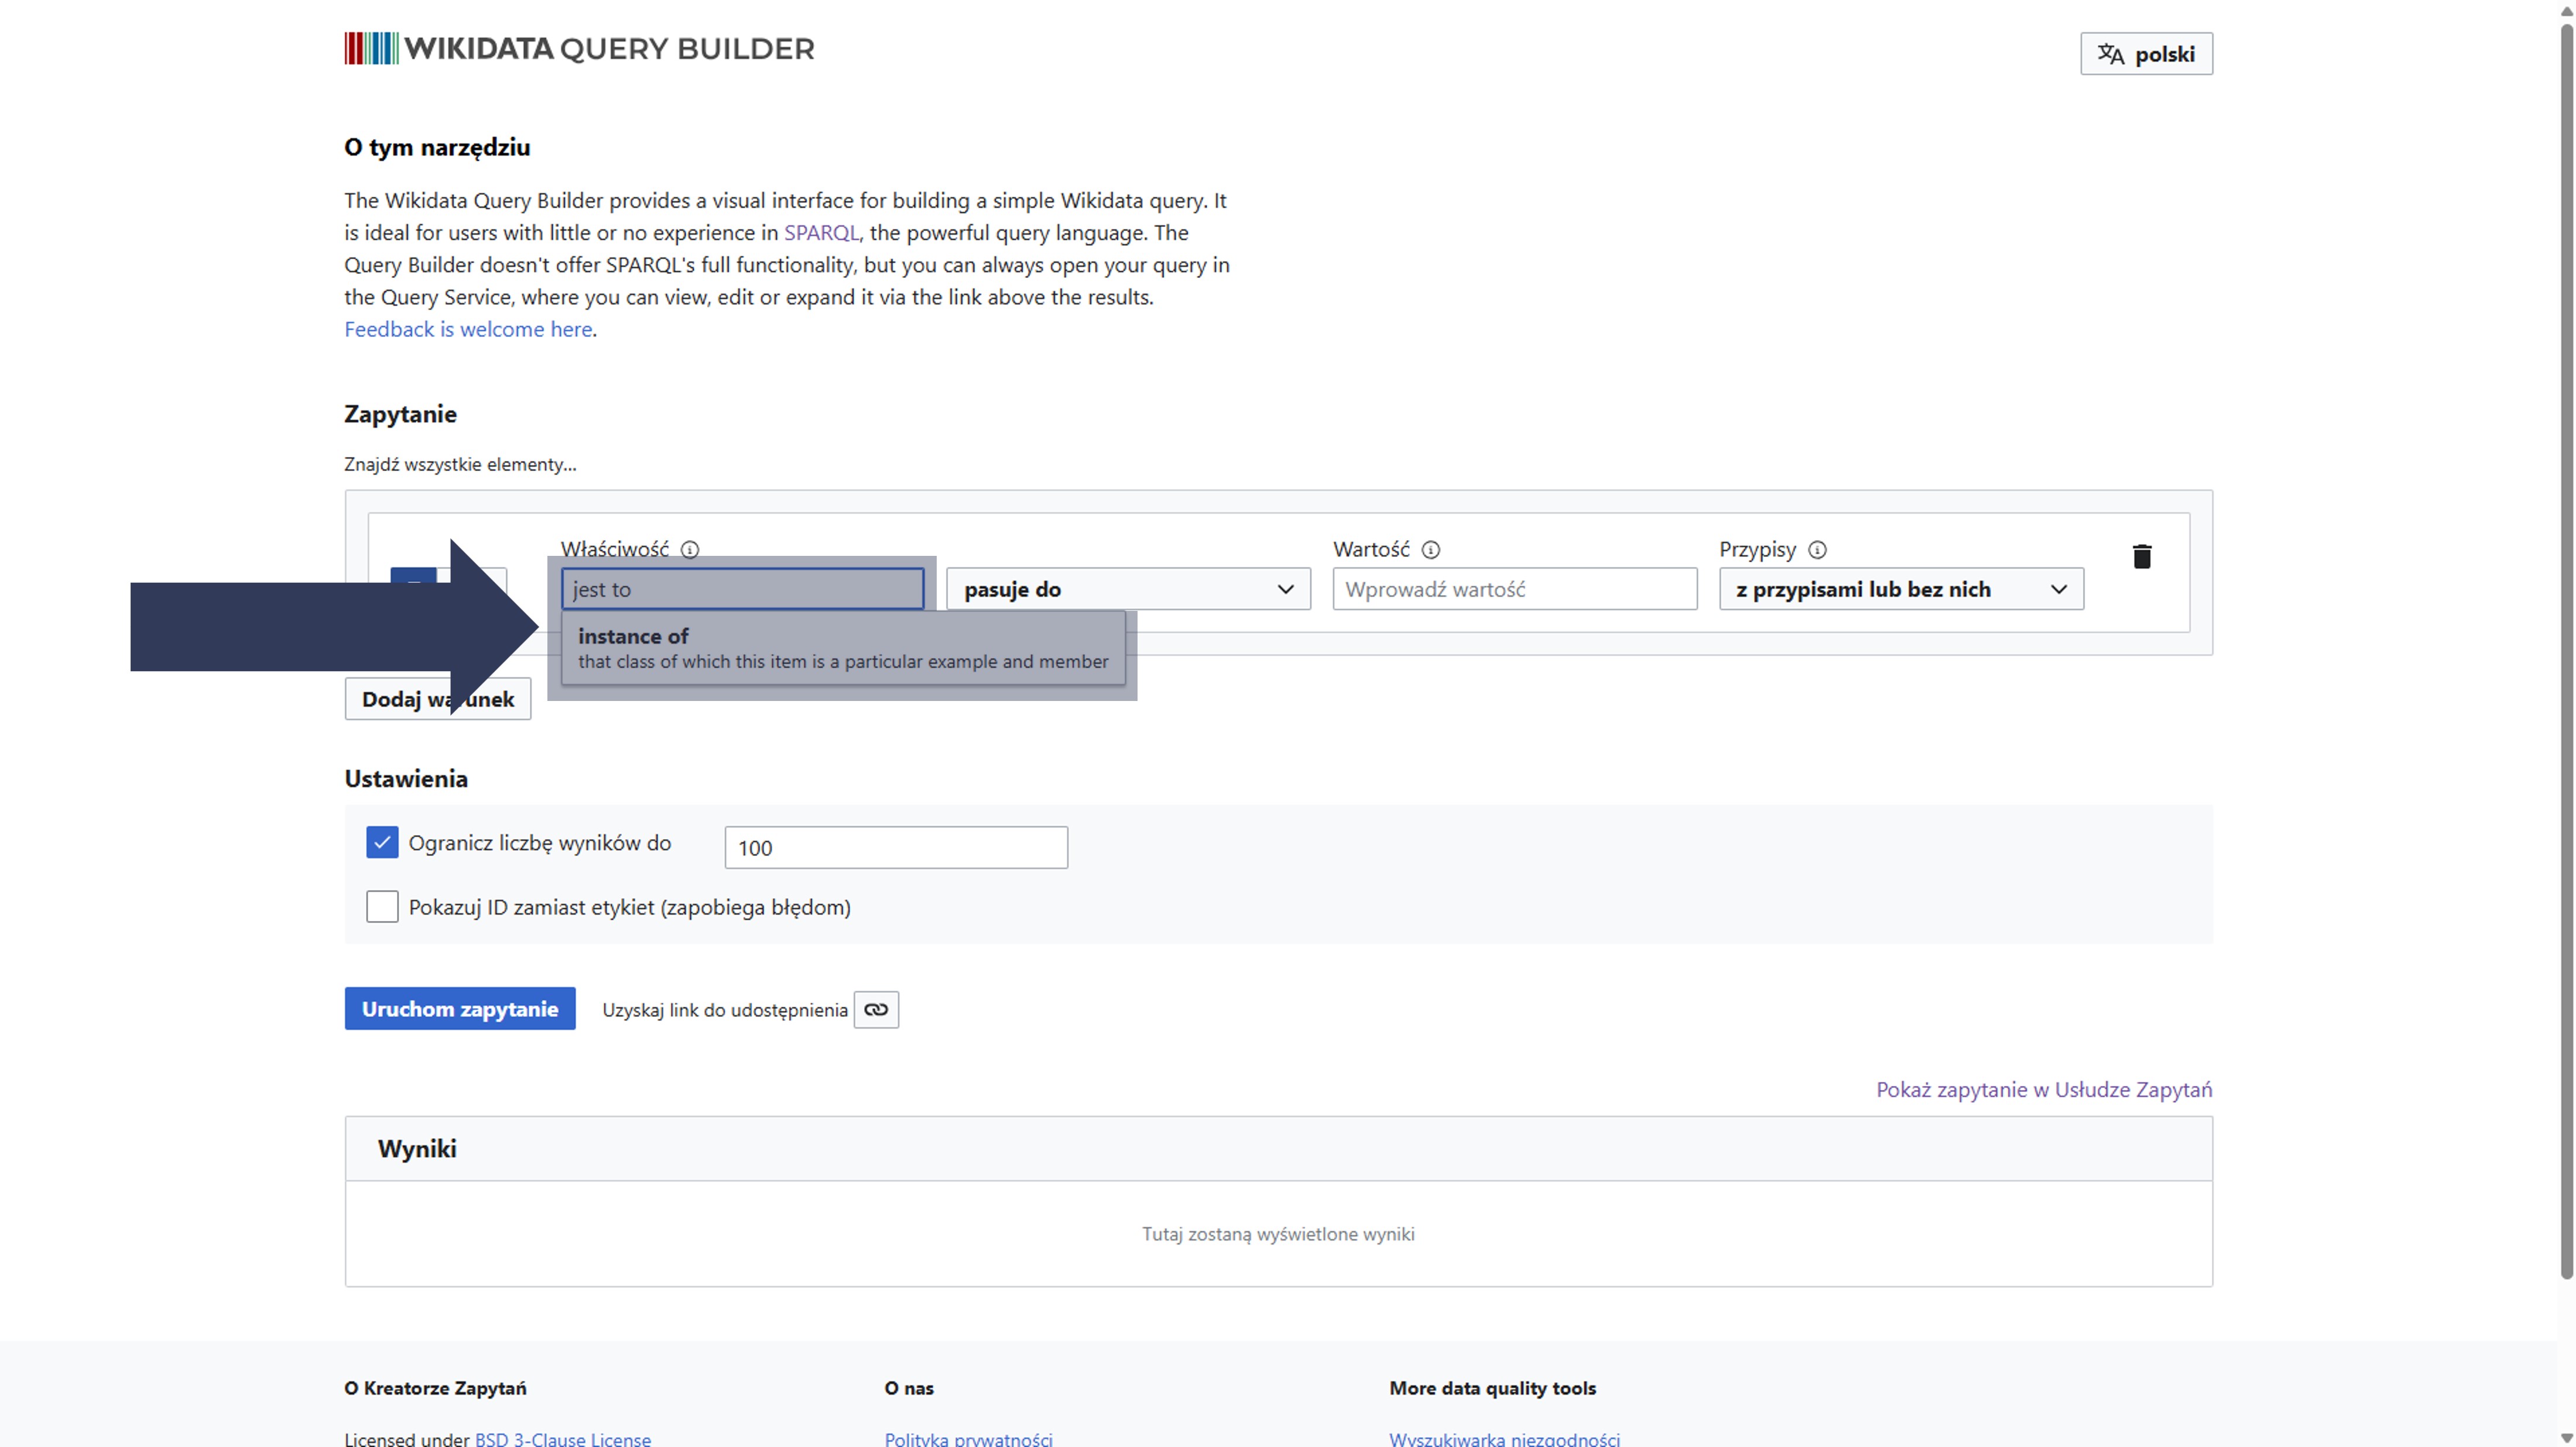Screen dimensions: 2576x1447
Task: Click info icon next to Właściwość
Action: coord(690,549)
